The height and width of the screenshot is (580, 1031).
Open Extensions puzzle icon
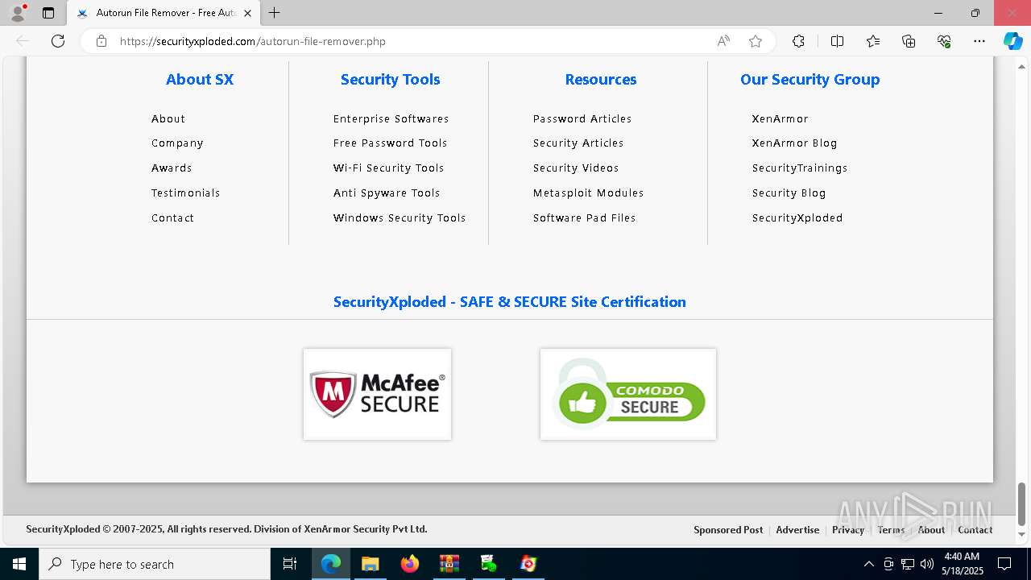click(x=798, y=41)
